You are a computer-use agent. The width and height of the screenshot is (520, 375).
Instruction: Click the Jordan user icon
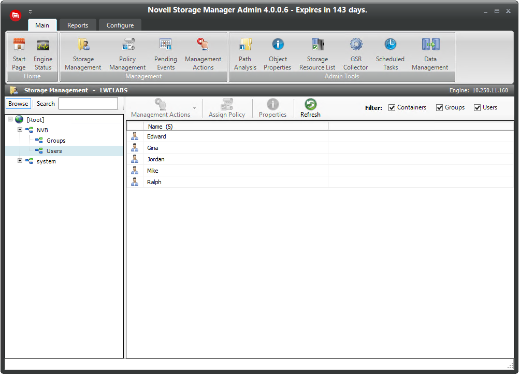coord(135,159)
